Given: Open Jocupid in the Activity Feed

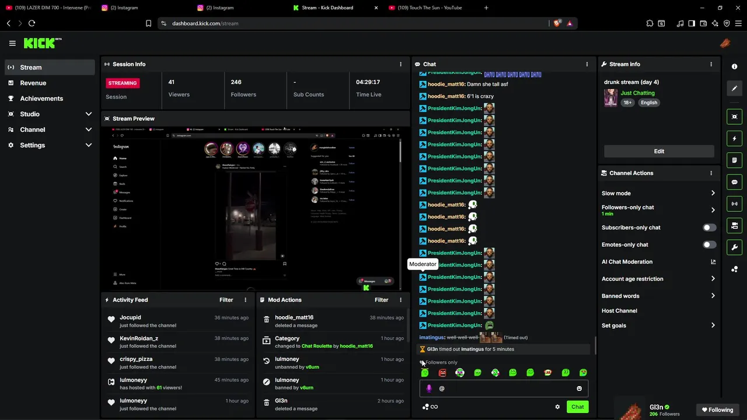Looking at the screenshot, I should point(130,318).
